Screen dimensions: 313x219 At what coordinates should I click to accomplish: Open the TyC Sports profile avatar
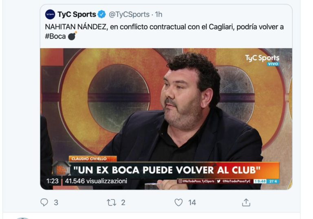click(x=50, y=14)
